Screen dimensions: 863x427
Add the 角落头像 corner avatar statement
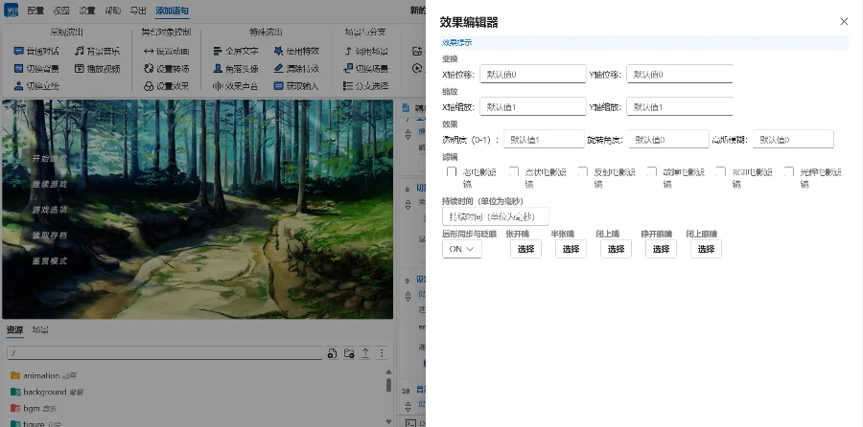click(x=236, y=69)
